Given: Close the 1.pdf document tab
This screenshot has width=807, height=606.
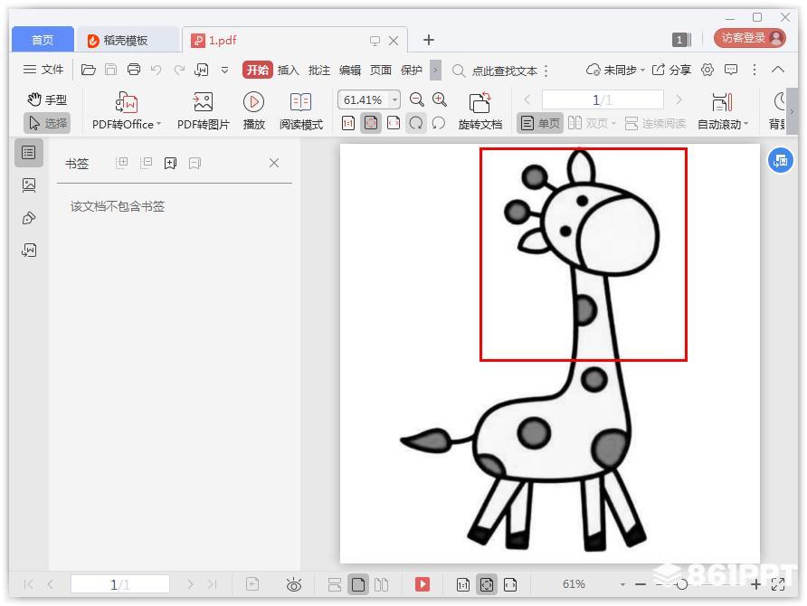Looking at the screenshot, I should point(394,41).
